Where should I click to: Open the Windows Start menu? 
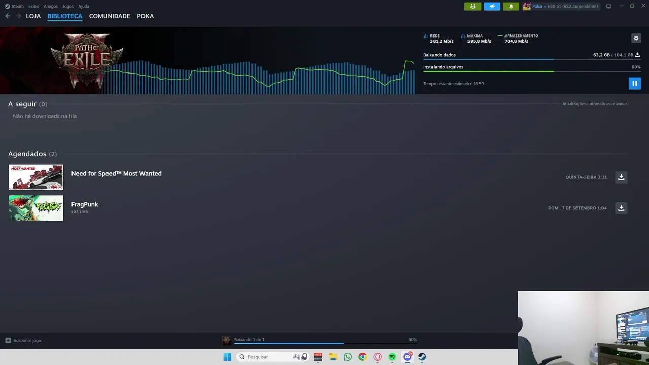(x=227, y=357)
